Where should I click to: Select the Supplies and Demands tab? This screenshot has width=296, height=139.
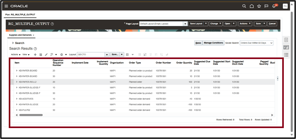[20, 35]
